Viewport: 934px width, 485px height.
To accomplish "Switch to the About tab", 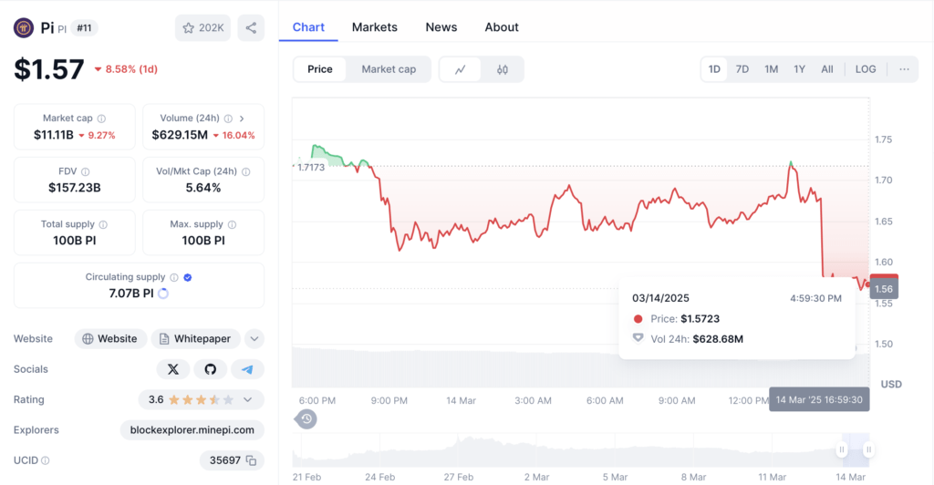I will (502, 27).
